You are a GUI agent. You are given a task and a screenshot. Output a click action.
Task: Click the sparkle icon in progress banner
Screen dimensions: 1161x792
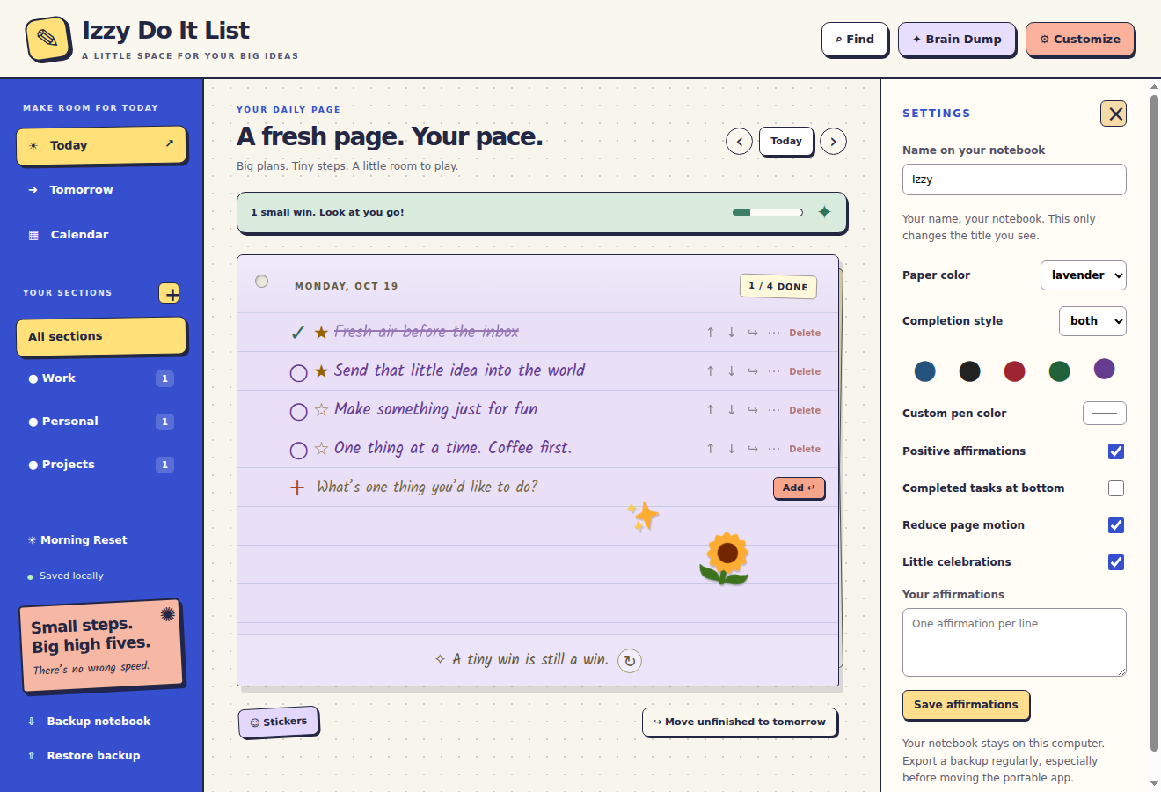pyautogui.click(x=824, y=212)
